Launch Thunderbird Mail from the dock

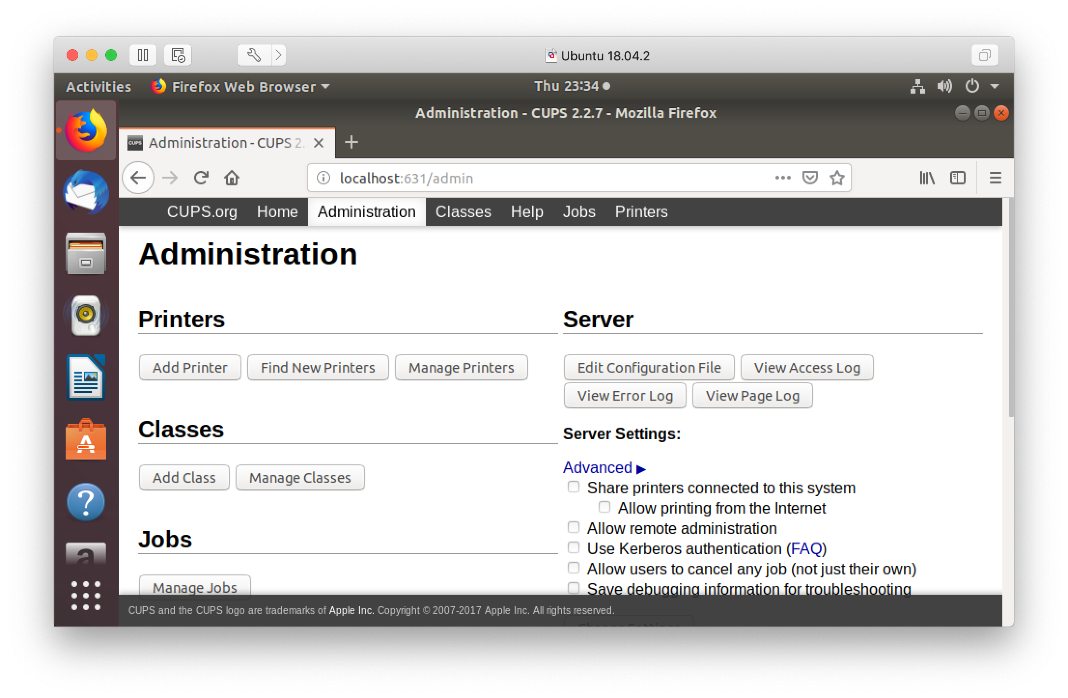86,192
